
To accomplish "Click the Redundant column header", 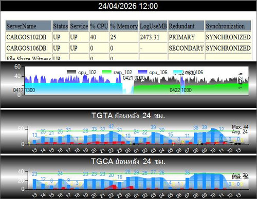I will [186, 26].
